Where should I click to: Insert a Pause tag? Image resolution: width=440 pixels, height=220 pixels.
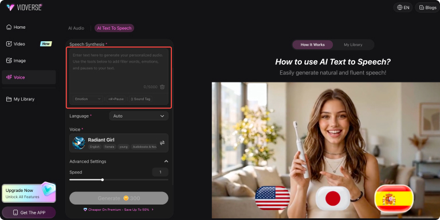[116, 99]
